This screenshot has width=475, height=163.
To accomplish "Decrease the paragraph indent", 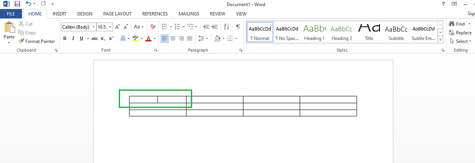I will pos(206,27).
